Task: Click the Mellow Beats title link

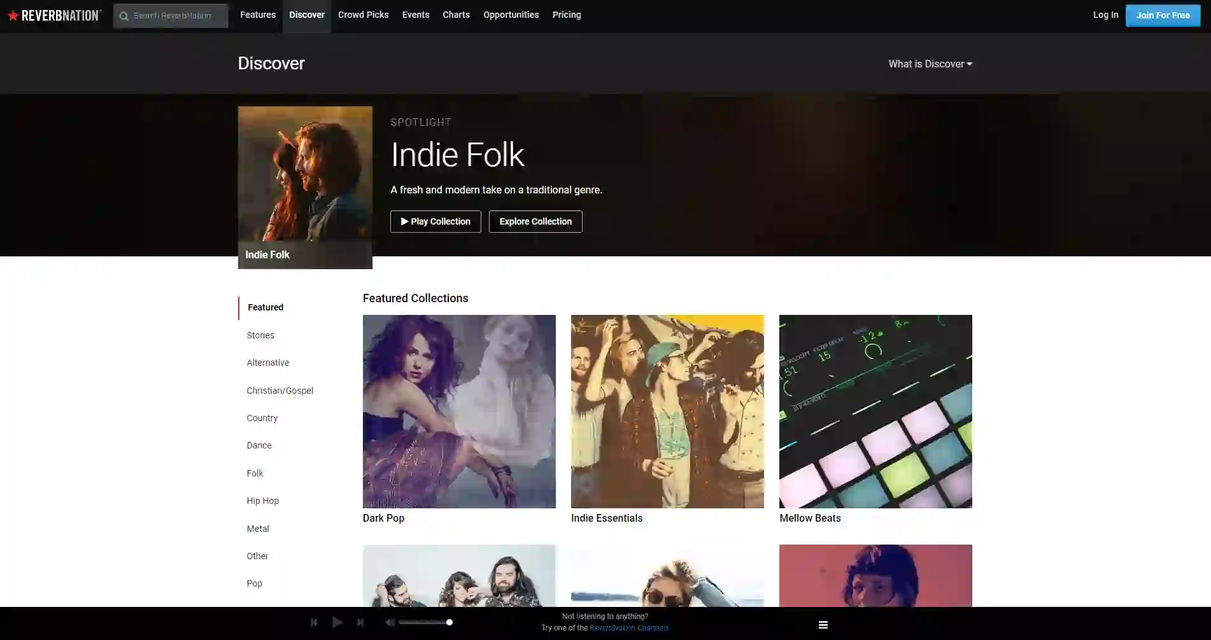Action: coord(810,518)
